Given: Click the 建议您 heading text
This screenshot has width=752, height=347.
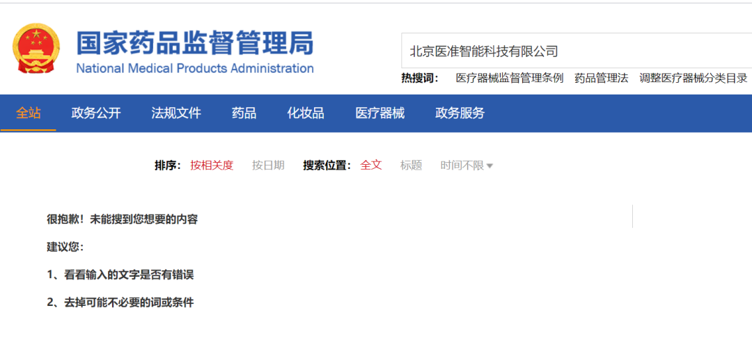Looking at the screenshot, I should click(x=65, y=248).
